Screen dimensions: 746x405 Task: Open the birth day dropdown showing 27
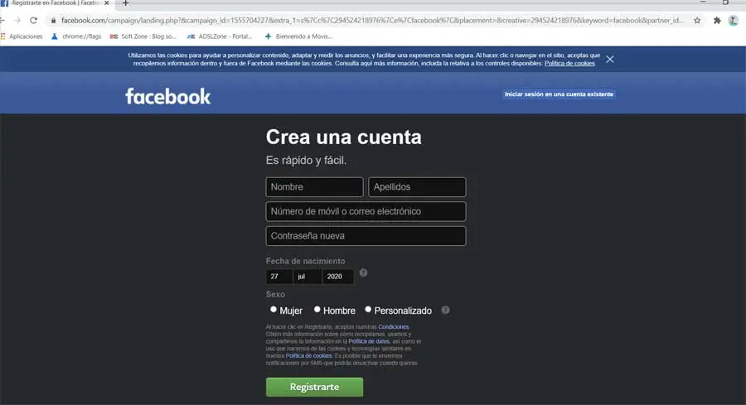279,276
